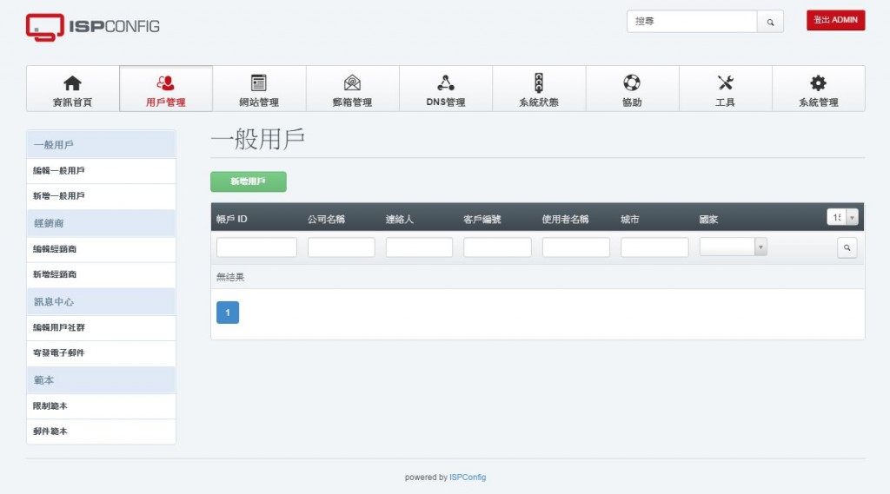Open 編輯用戶社群 in the sidebar
The width and height of the screenshot is (890, 494).
coord(101,328)
